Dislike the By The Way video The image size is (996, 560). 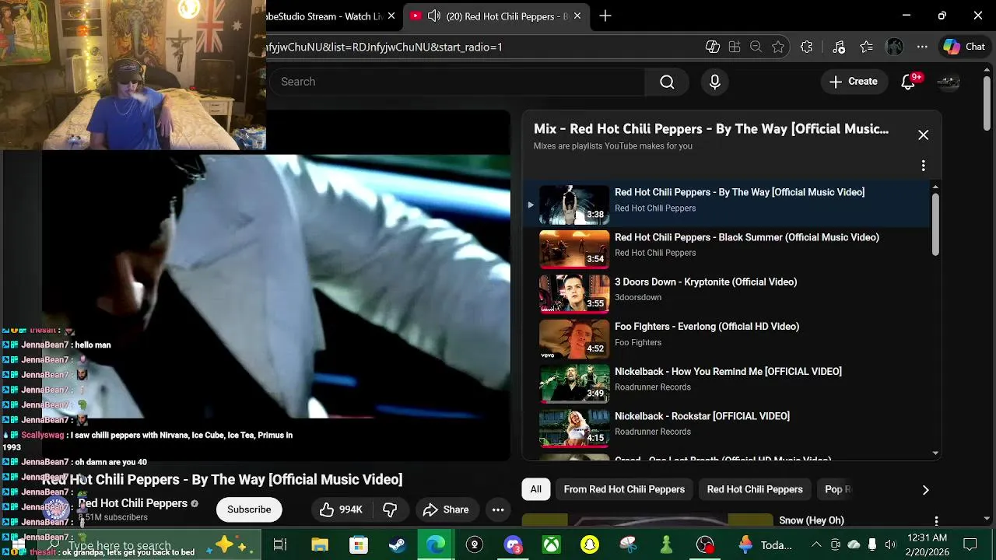(x=390, y=509)
